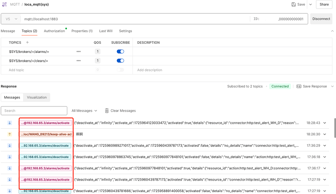Disable subscription for $SYS/brokers/+/clears/+

(120, 60)
